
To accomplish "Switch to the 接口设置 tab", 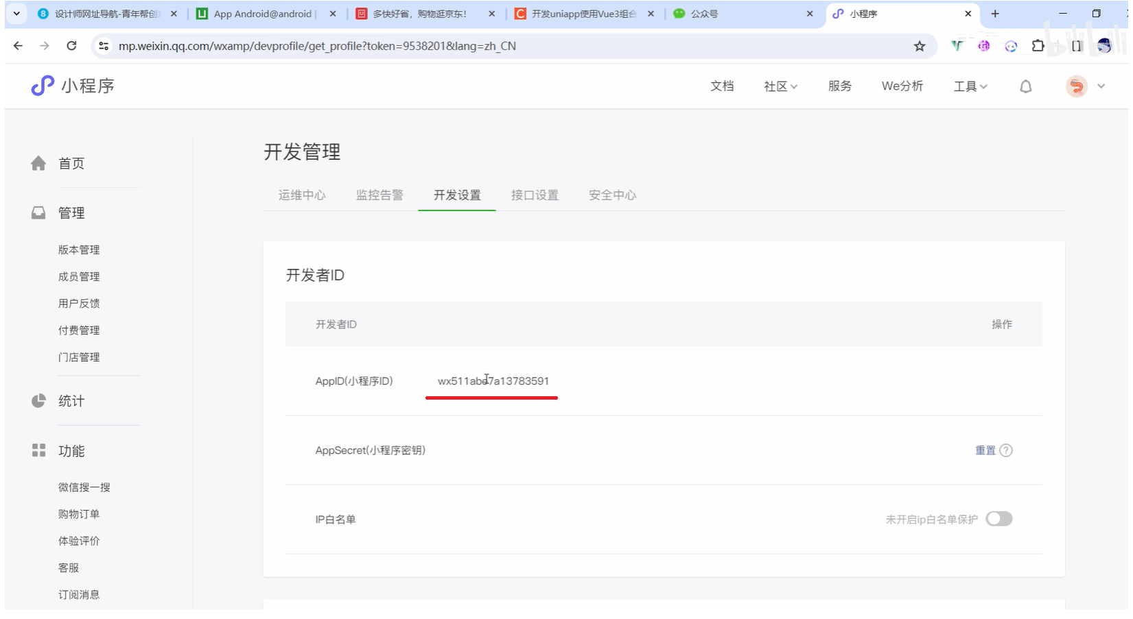I will (535, 195).
